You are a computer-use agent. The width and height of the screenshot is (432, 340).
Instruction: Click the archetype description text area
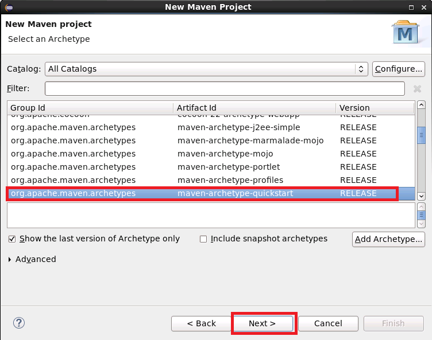click(x=211, y=216)
